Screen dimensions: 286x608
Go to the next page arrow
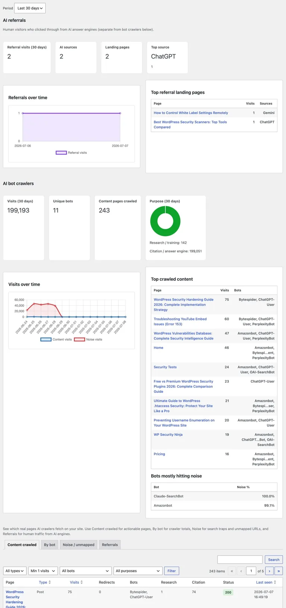(x=269, y=571)
